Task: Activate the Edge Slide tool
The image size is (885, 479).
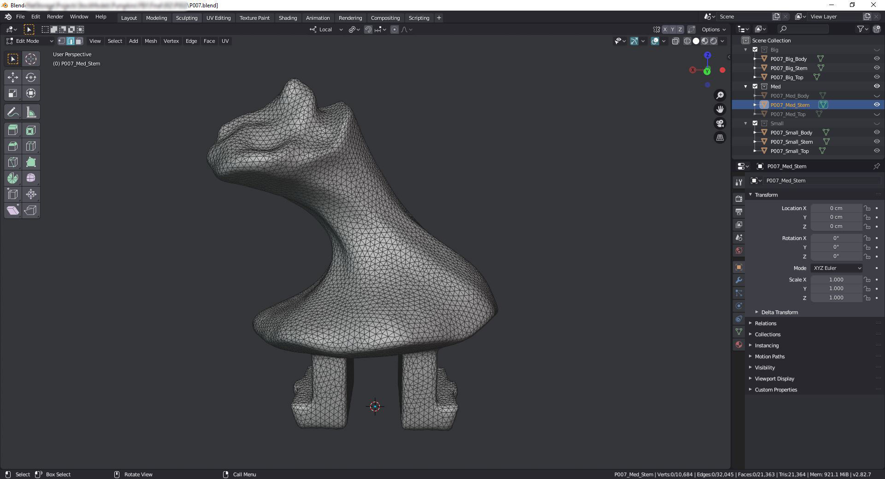Action: [x=13, y=194]
